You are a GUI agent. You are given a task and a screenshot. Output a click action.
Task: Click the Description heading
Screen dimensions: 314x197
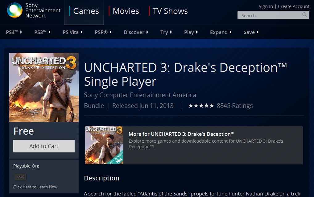coord(101,178)
